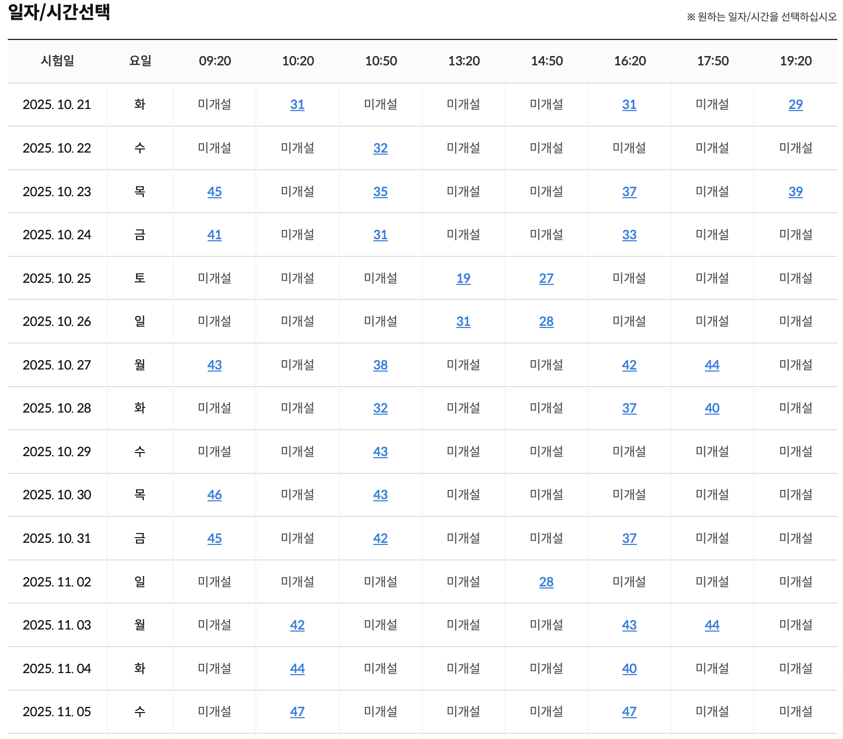Select 43 seats on 10.29 at 10:50

pyautogui.click(x=380, y=451)
